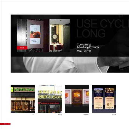Click the red label on elevator photo
Viewport: 129px width, 129px height.
coord(22,48)
